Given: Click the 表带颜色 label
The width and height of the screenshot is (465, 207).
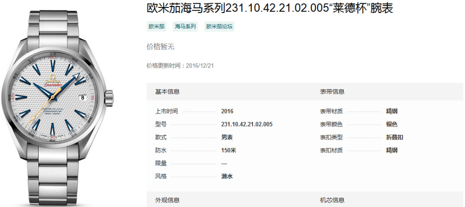Looking at the screenshot, I should (x=331, y=125).
